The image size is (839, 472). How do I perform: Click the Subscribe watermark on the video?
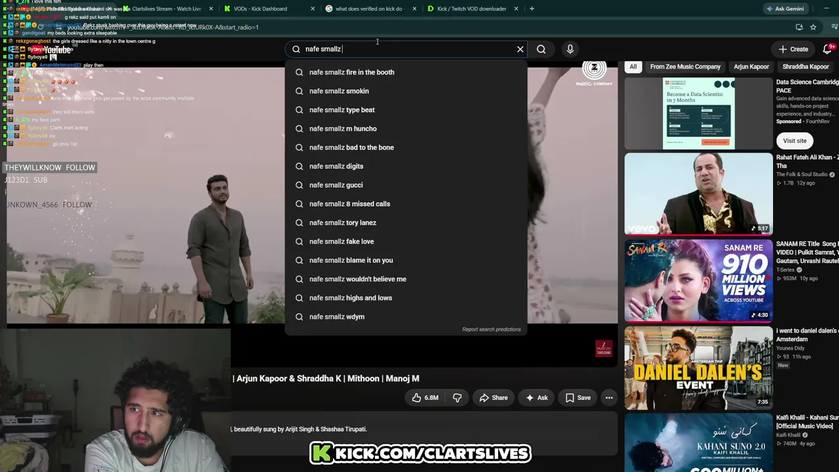(604, 349)
